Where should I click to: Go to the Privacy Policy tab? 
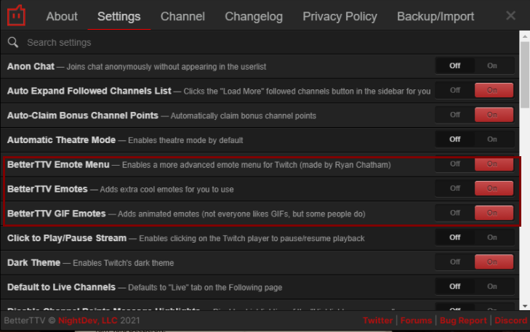pyautogui.click(x=340, y=16)
